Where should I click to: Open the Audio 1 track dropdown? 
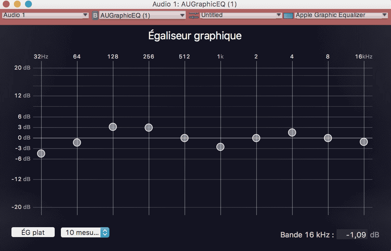click(45, 15)
